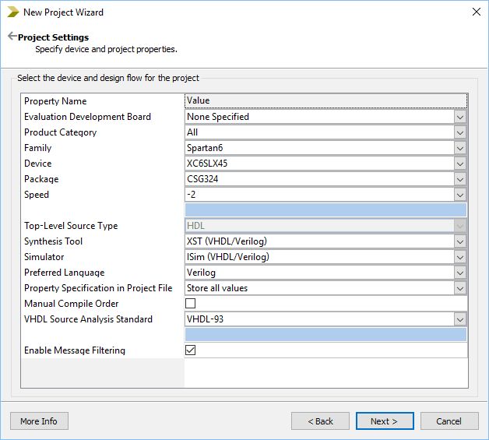Cancel the new project wizard
Viewport: 489px width, 440px height.
449,421
